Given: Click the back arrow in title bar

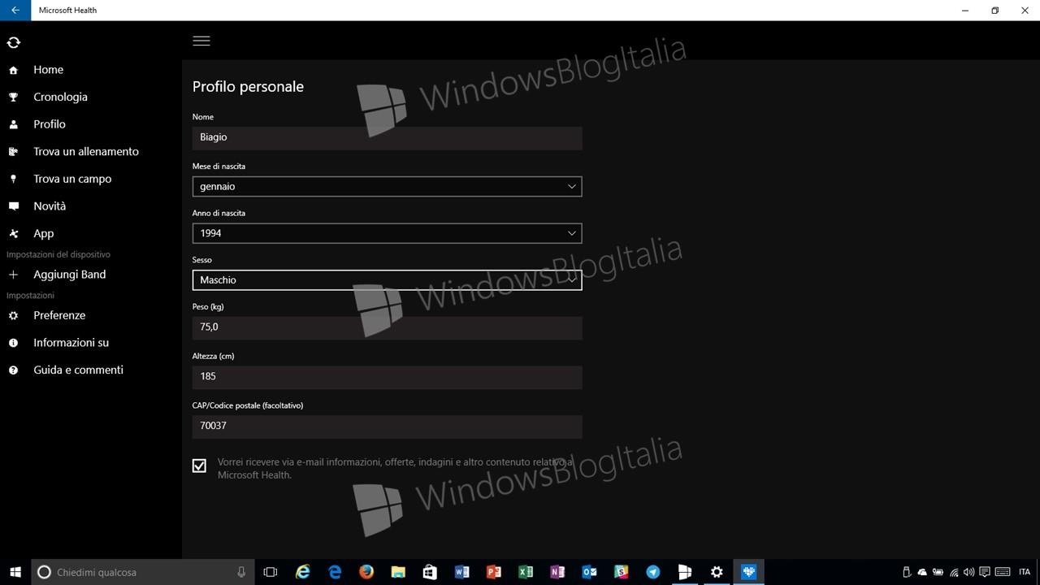Looking at the screenshot, I should [15, 11].
